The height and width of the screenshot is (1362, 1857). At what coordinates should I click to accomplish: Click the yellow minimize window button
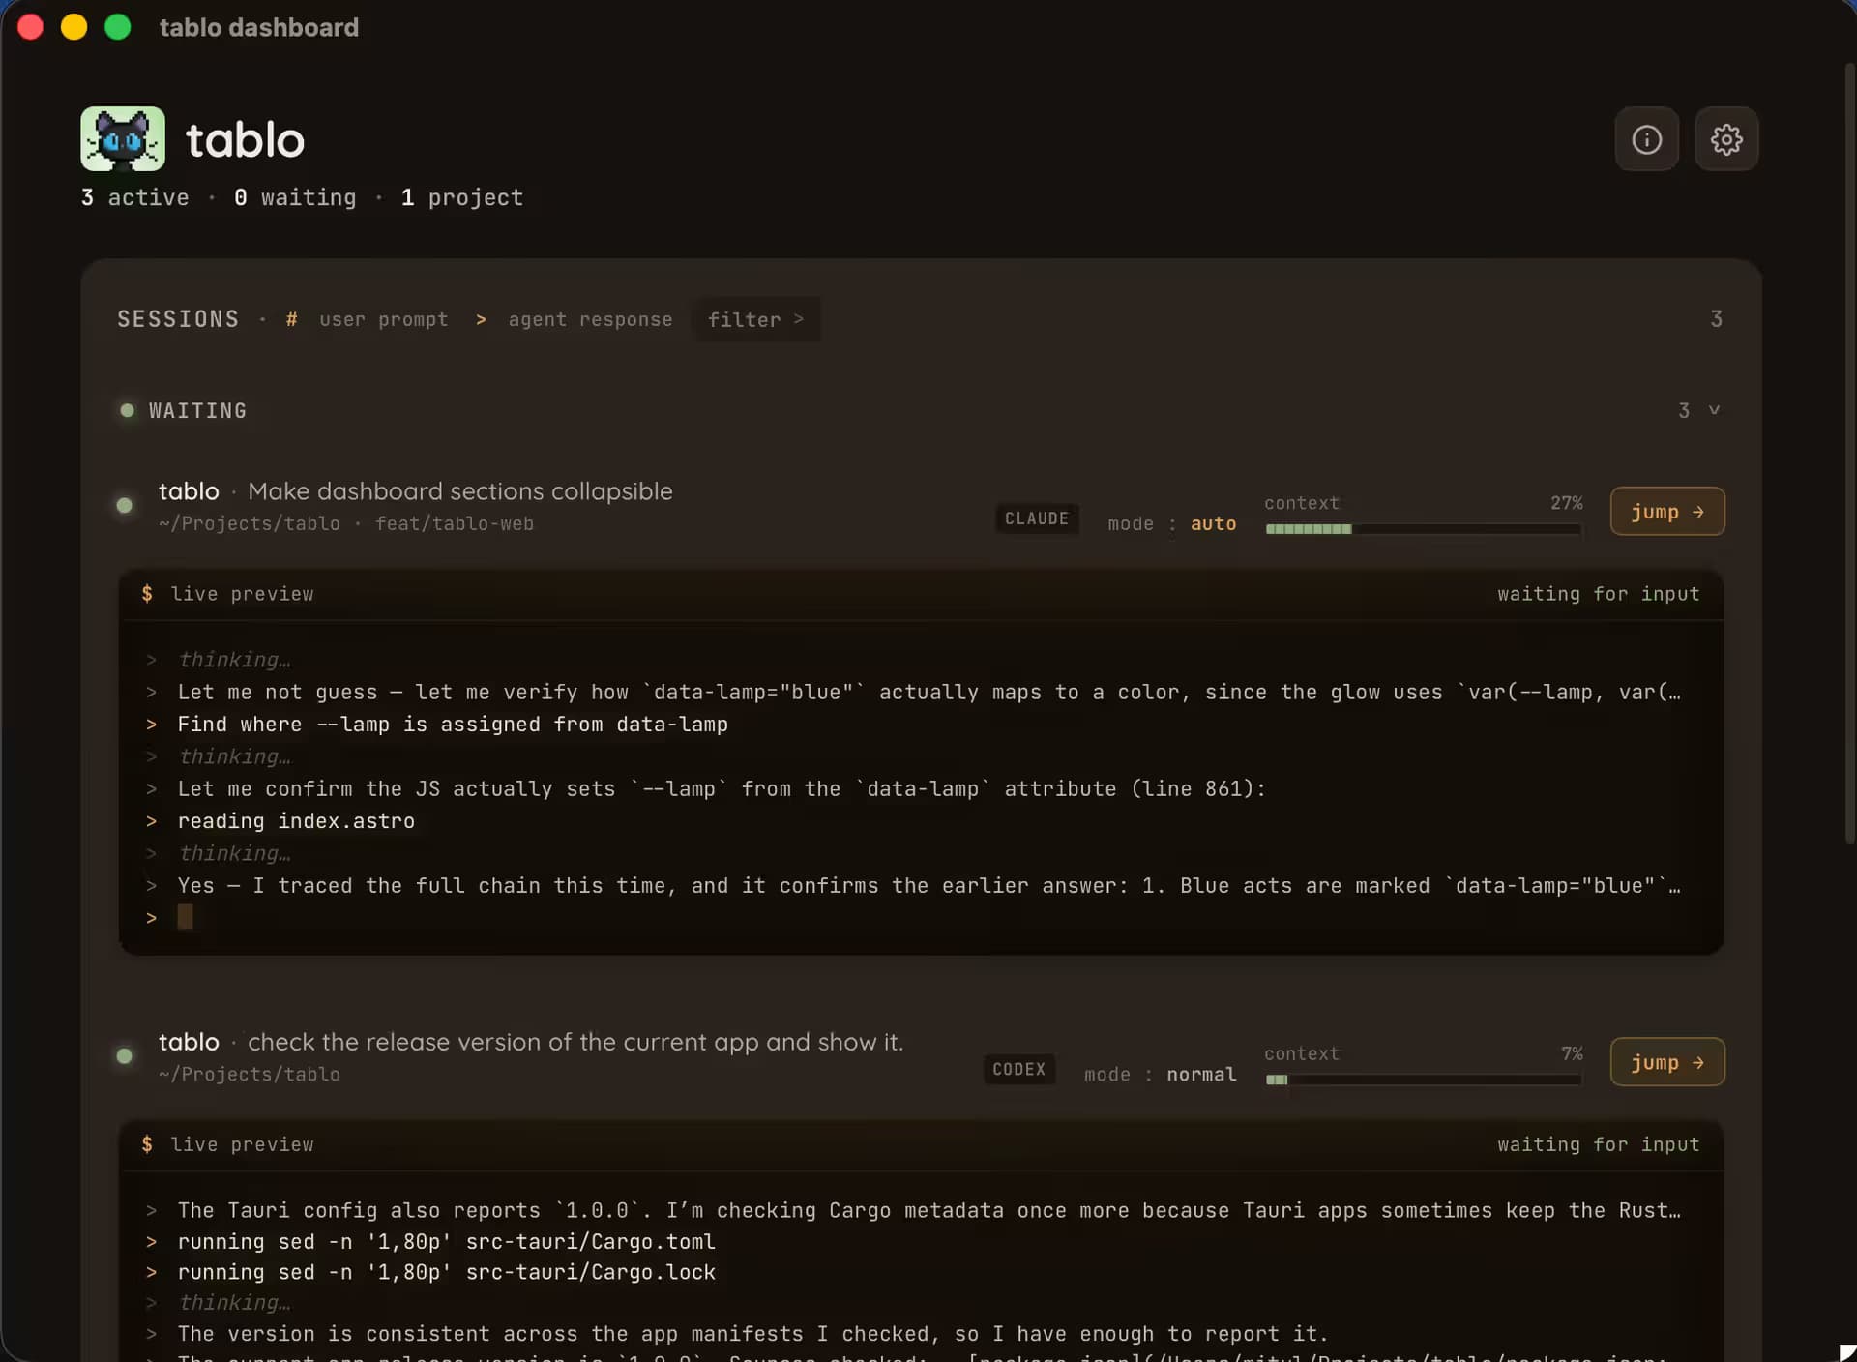pos(74,27)
